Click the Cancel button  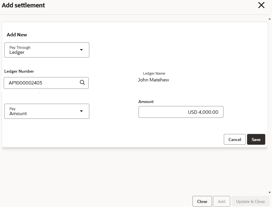[235, 139]
